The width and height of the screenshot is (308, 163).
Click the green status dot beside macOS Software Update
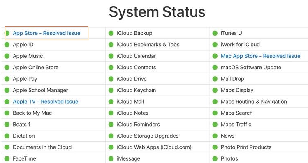coord(215,67)
